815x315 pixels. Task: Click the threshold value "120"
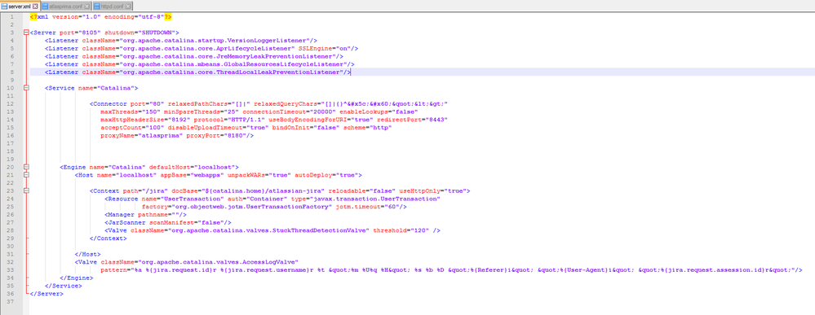(x=420, y=230)
